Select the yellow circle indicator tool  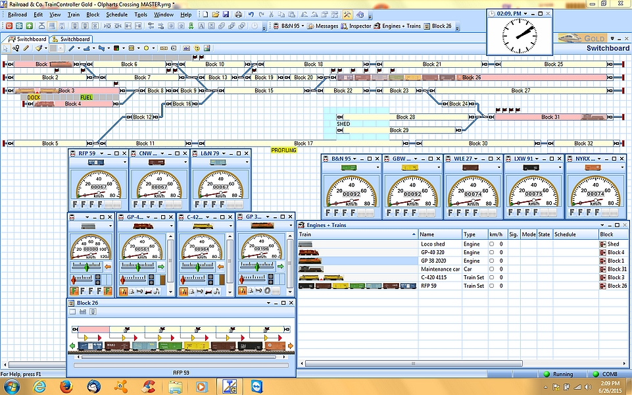[146, 48]
